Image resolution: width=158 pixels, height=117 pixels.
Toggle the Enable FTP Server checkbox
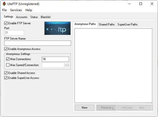(x=6, y=23)
